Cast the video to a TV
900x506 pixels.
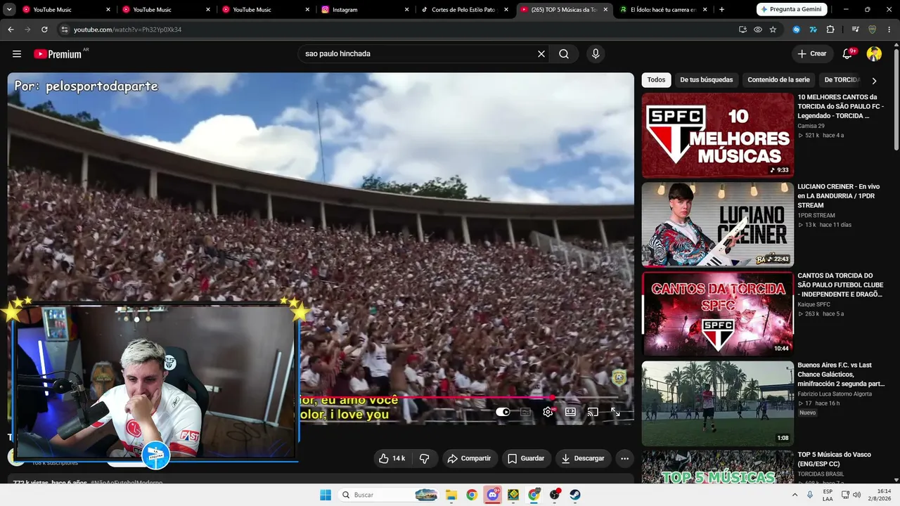click(593, 413)
